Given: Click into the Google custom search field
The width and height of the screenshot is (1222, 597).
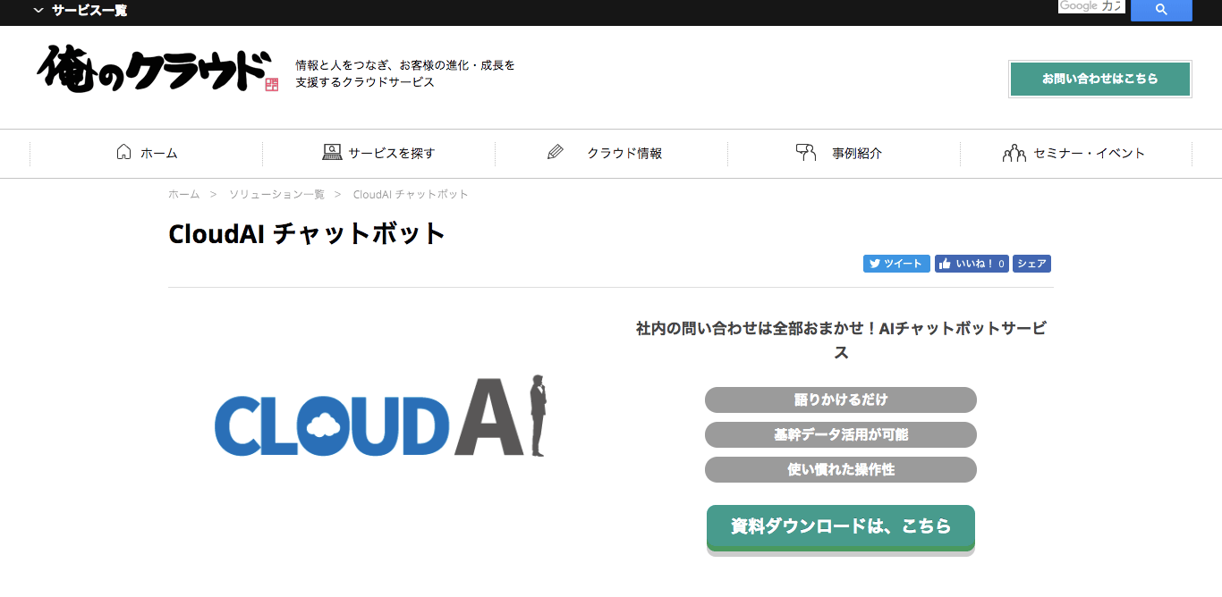Looking at the screenshot, I should coord(1090,7).
